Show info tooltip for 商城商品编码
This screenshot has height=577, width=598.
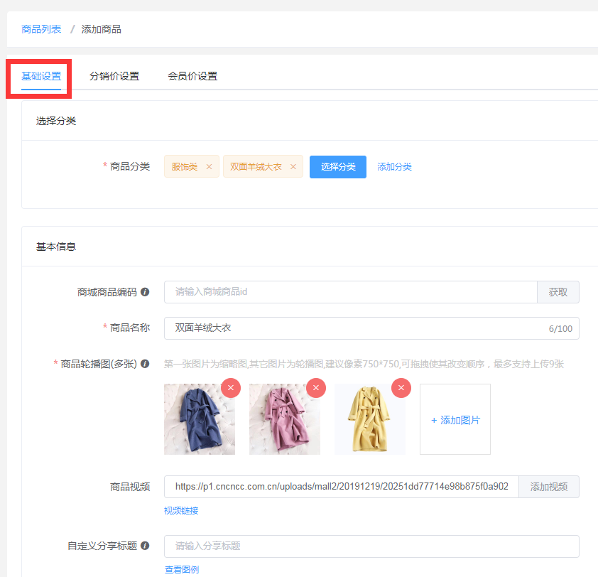click(145, 292)
